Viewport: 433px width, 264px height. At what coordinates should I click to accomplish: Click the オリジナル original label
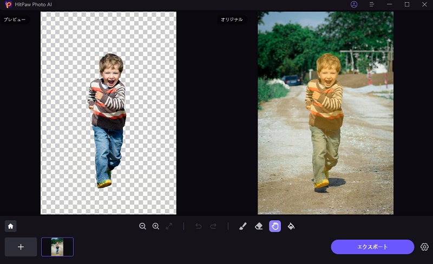[232, 19]
